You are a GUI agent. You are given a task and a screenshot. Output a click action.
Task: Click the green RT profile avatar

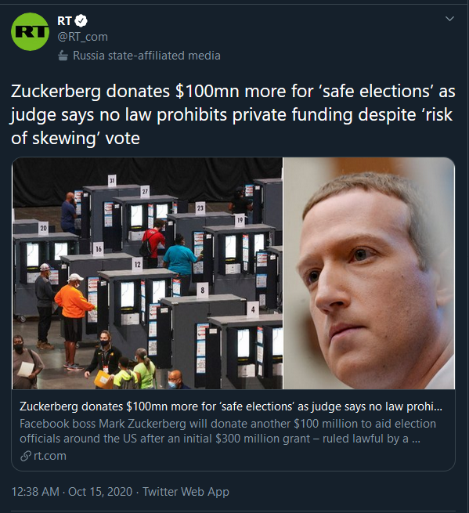30,32
